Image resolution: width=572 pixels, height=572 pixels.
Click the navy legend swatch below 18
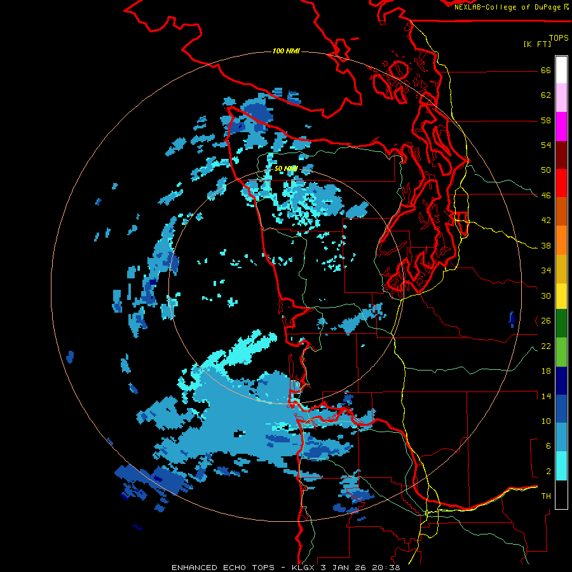pos(561,381)
